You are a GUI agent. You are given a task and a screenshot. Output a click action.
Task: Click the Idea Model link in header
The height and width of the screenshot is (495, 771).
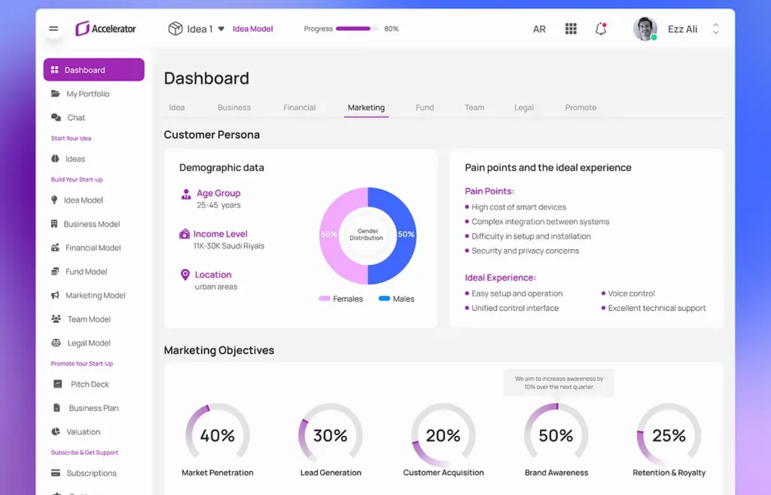point(253,29)
